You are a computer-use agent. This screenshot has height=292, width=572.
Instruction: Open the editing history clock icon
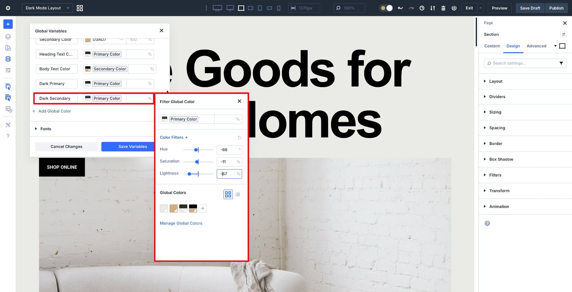pyautogui.click(x=422, y=8)
